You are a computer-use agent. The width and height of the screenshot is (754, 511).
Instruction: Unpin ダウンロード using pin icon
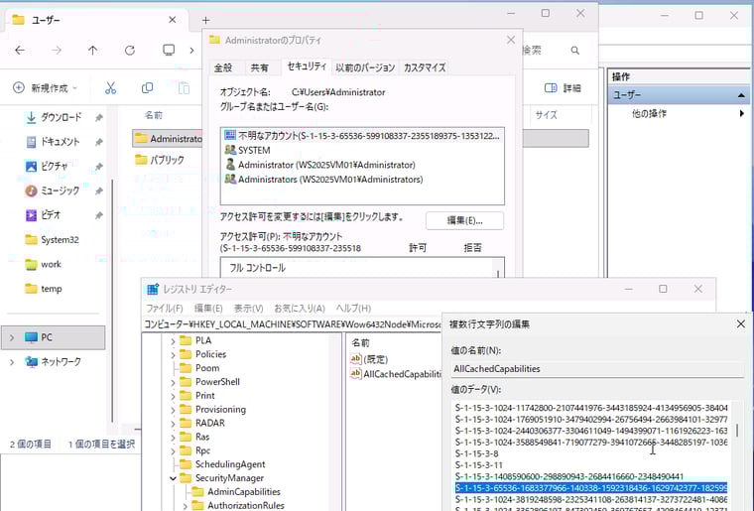click(x=98, y=118)
